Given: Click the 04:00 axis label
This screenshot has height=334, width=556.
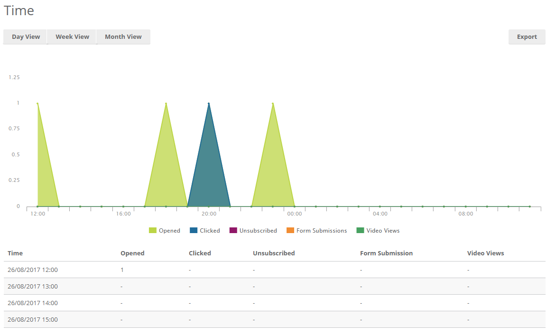Looking at the screenshot, I should pos(380,214).
